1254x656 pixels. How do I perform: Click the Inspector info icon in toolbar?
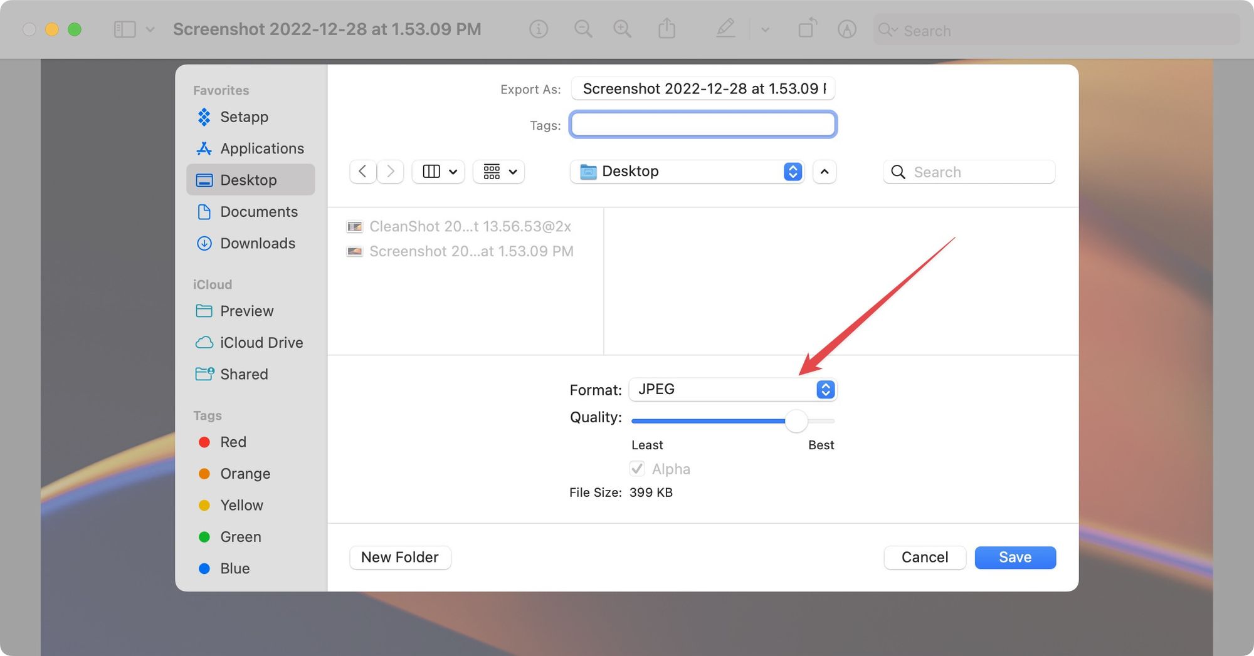[x=538, y=29]
